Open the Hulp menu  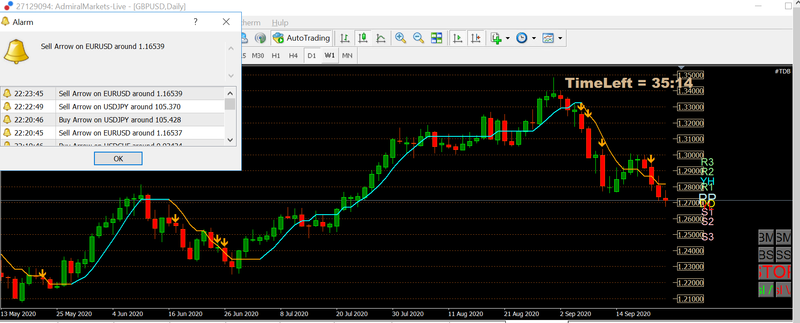point(280,23)
